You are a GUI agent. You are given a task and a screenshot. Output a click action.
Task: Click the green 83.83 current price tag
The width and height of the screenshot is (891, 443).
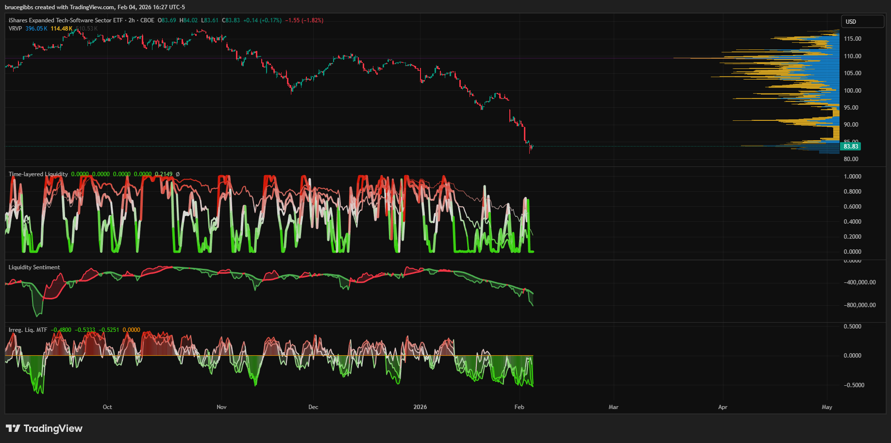(851, 147)
